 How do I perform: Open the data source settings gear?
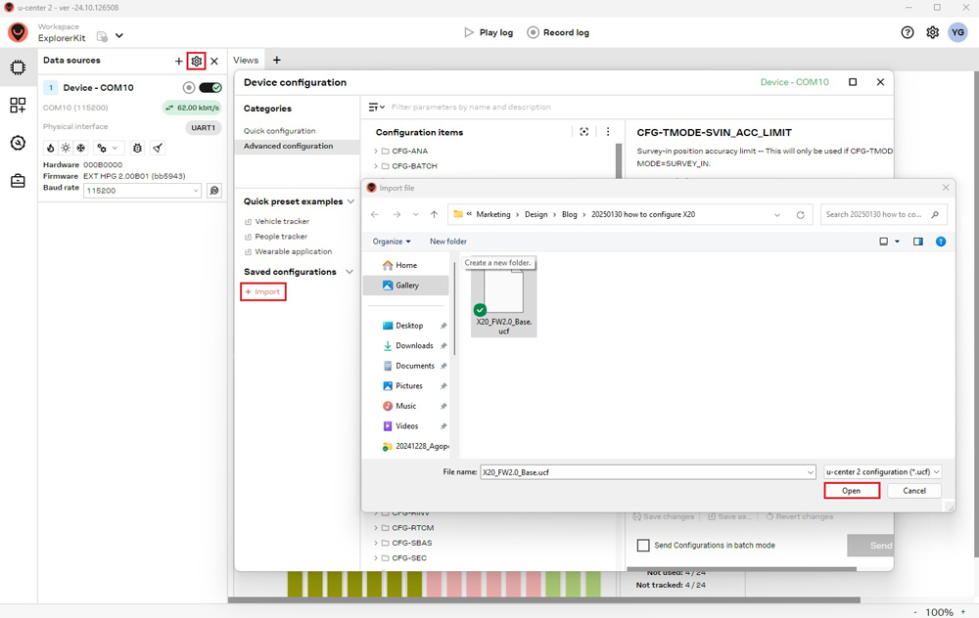tap(197, 61)
